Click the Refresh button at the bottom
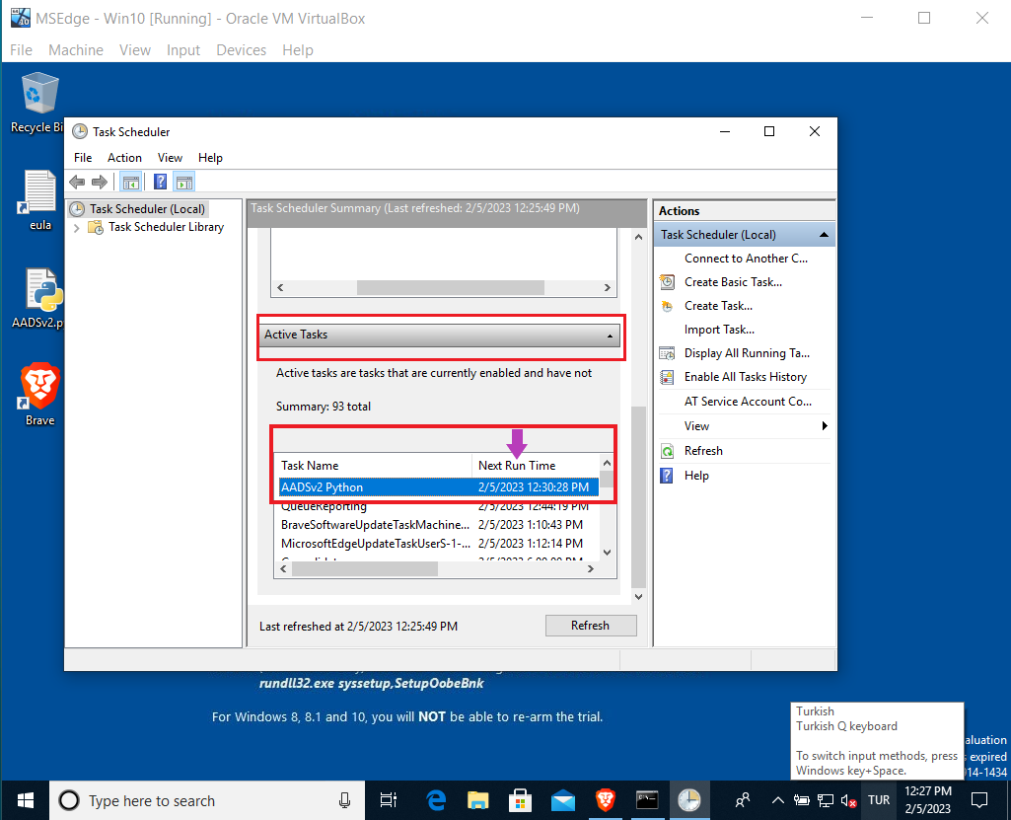 click(590, 626)
